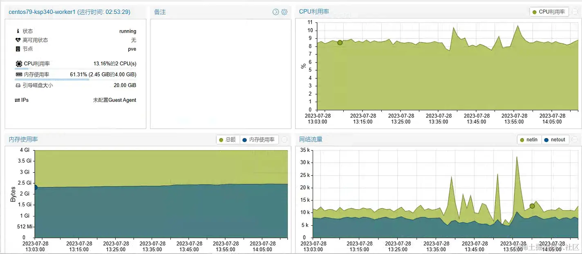582x254 pixels.
Task: Toggle the netin series in network legend
Action: 529,140
